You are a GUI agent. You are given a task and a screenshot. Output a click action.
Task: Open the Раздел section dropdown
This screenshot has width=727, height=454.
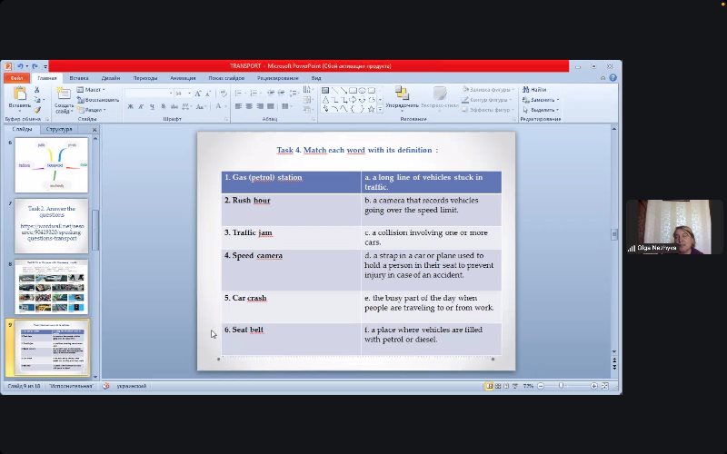tap(92, 110)
